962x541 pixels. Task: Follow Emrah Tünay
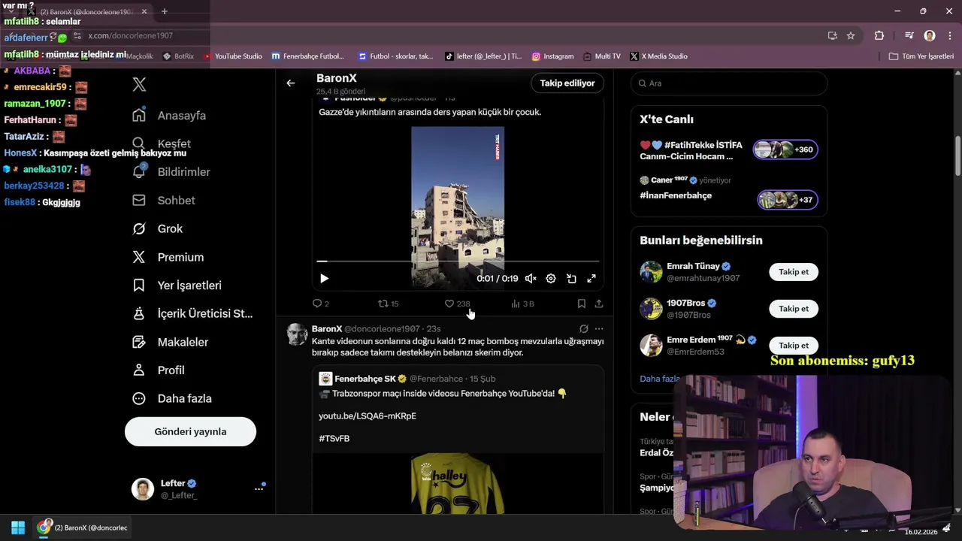click(794, 272)
